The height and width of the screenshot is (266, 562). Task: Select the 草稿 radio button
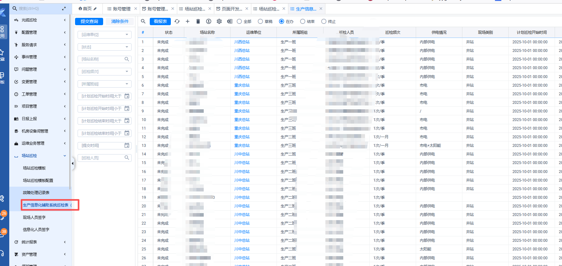[x=261, y=21]
